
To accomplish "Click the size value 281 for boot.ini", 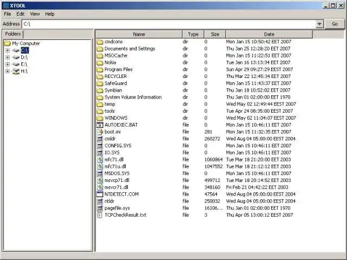I will tap(208, 132).
